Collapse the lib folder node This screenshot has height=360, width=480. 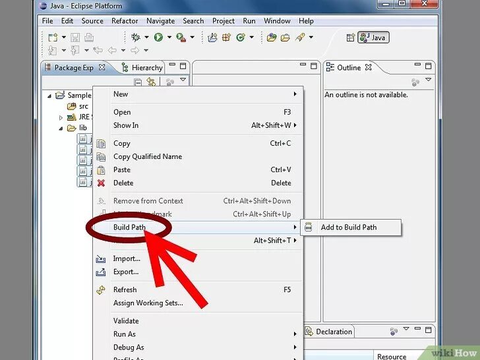(61, 129)
